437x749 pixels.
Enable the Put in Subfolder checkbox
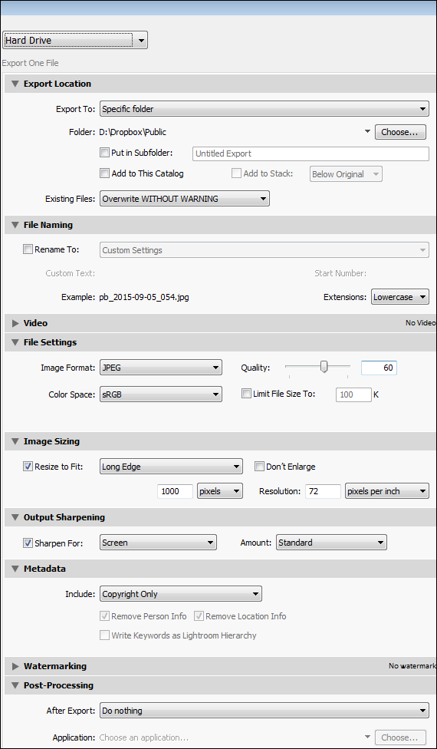coord(104,153)
